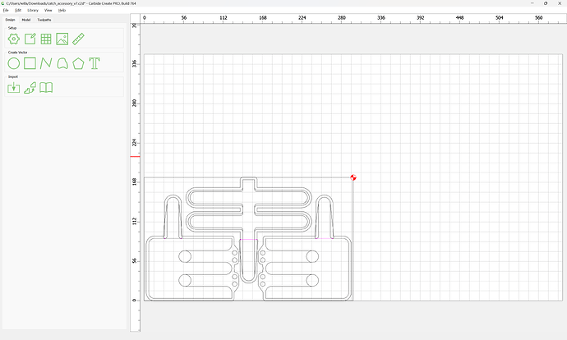This screenshot has width=567, height=340.
Task: Open the Edit menu
Action: click(x=18, y=10)
